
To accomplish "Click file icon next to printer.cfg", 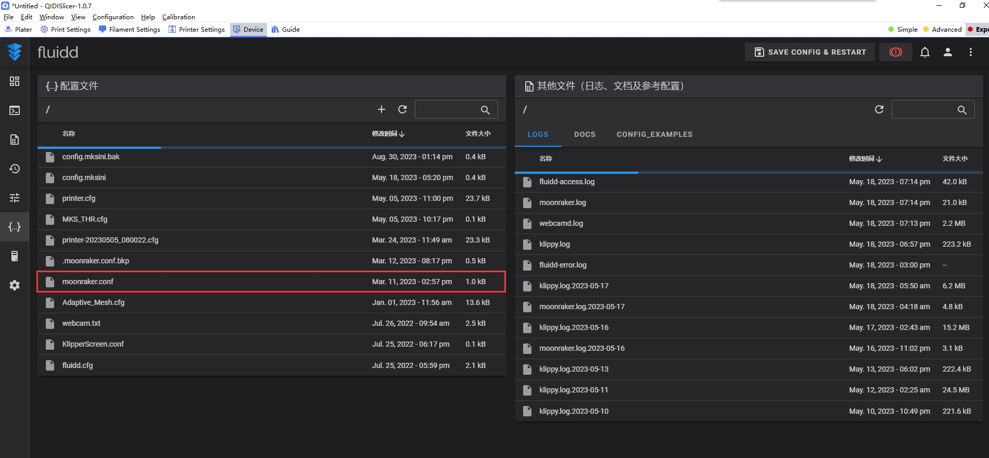I will (50, 198).
